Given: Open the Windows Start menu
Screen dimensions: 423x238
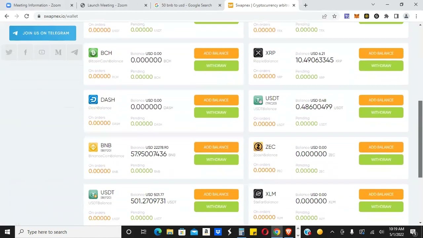Looking at the screenshot, I should 7,232.
